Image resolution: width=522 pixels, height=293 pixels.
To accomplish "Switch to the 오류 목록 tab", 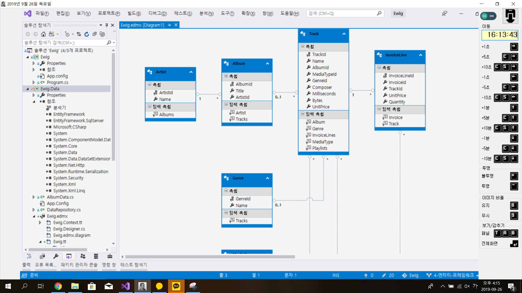I will click(45, 265).
